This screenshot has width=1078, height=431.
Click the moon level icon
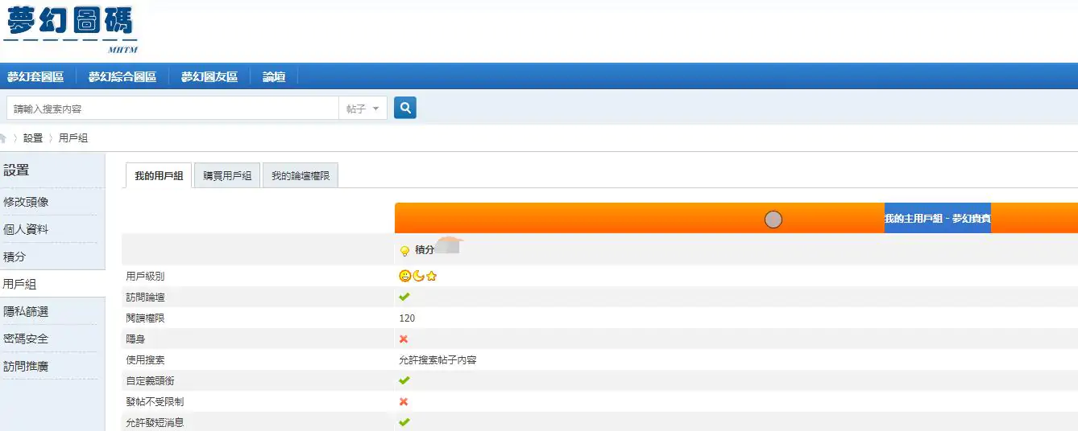(x=418, y=277)
